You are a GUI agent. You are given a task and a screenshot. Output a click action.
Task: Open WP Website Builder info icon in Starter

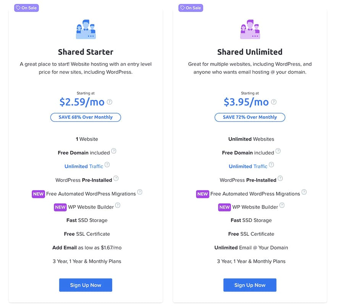pyautogui.click(x=118, y=205)
